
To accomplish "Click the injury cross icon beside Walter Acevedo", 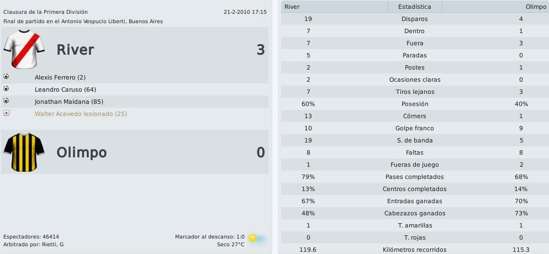I will coord(6,113).
